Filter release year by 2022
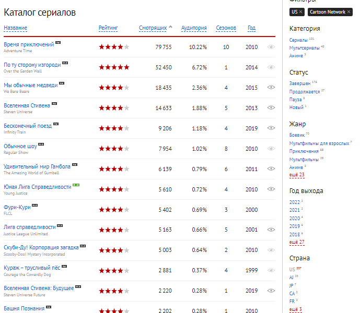This screenshot has width=360, height=313. 295,202
